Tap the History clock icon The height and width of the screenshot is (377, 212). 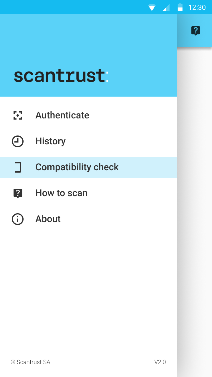[x=18, y=141]
